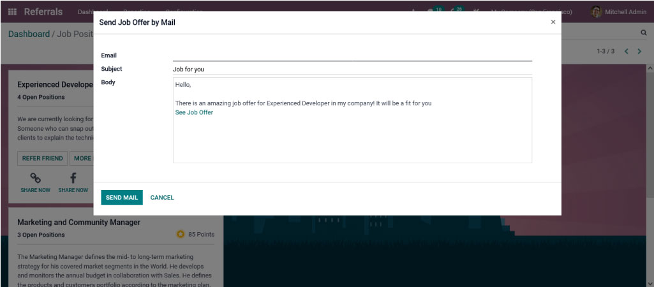The image size is (654, 287).
Task: Click the 'Experienced Develope' card heading
Action: 55,84
